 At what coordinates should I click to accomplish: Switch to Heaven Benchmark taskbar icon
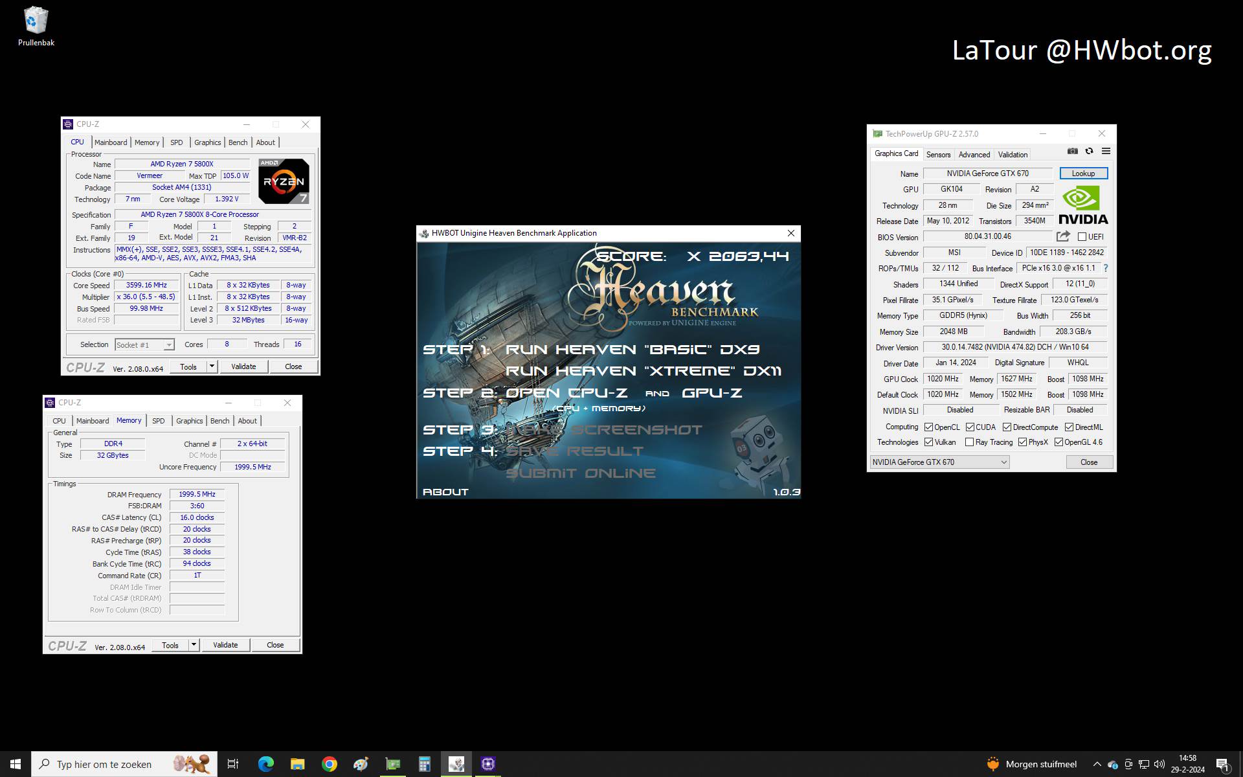pyautogui.click(x=456, y=764)
